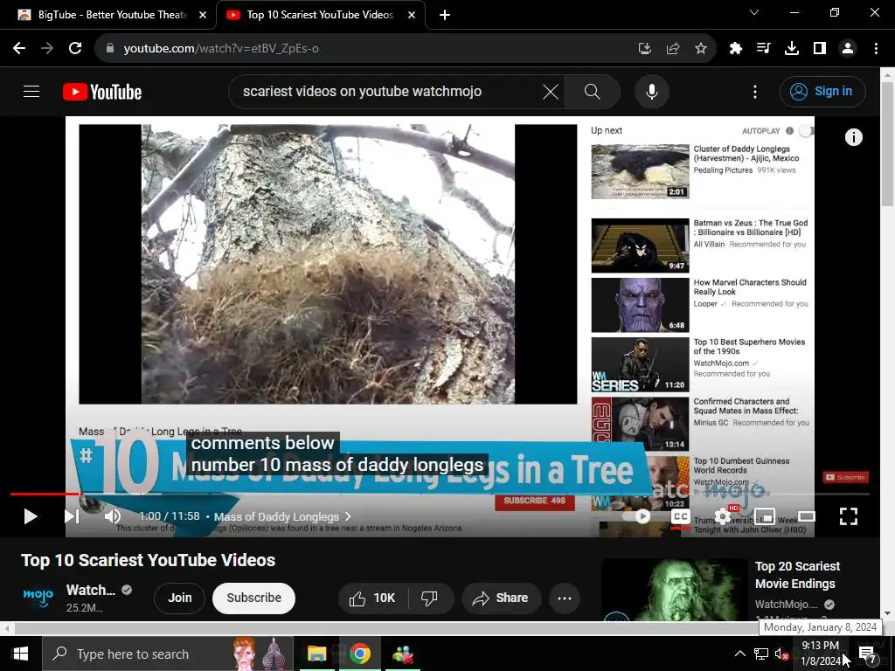Image resolution: width=895 pixels, height=671 pixels.
Task: Skip to the next video
Action: pyautogui.click(x=72, y=516)
